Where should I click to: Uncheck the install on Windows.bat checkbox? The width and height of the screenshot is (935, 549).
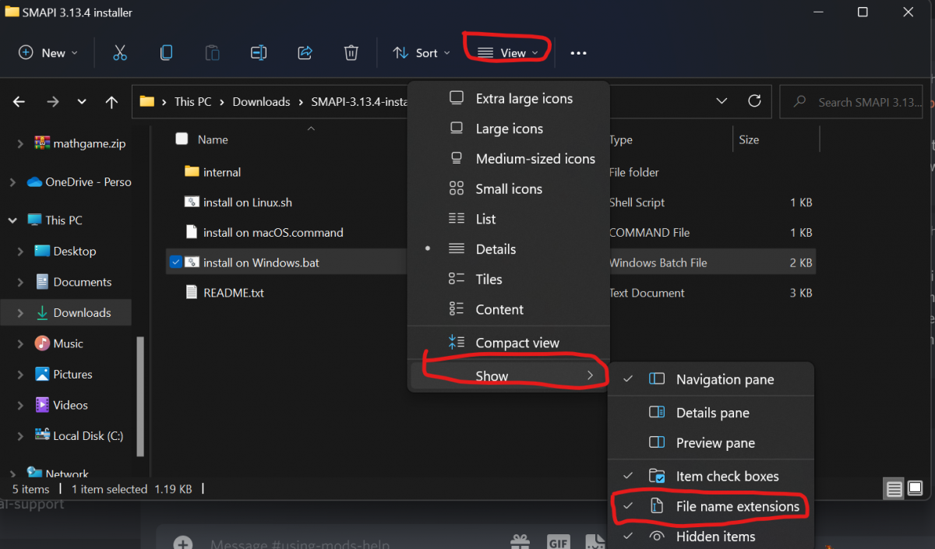175,262
